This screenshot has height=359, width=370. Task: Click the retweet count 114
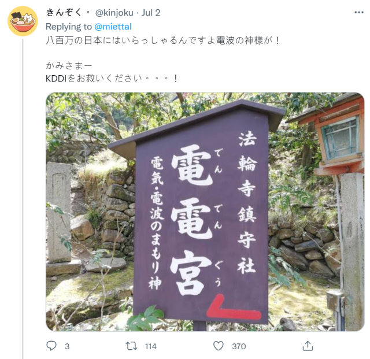(x=151, y=346)
